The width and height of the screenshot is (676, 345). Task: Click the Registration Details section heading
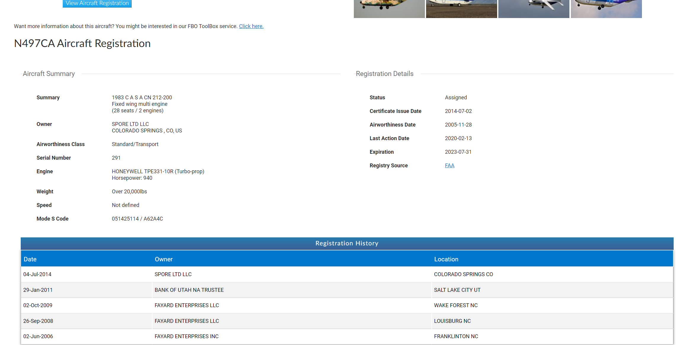pos(385,74)
